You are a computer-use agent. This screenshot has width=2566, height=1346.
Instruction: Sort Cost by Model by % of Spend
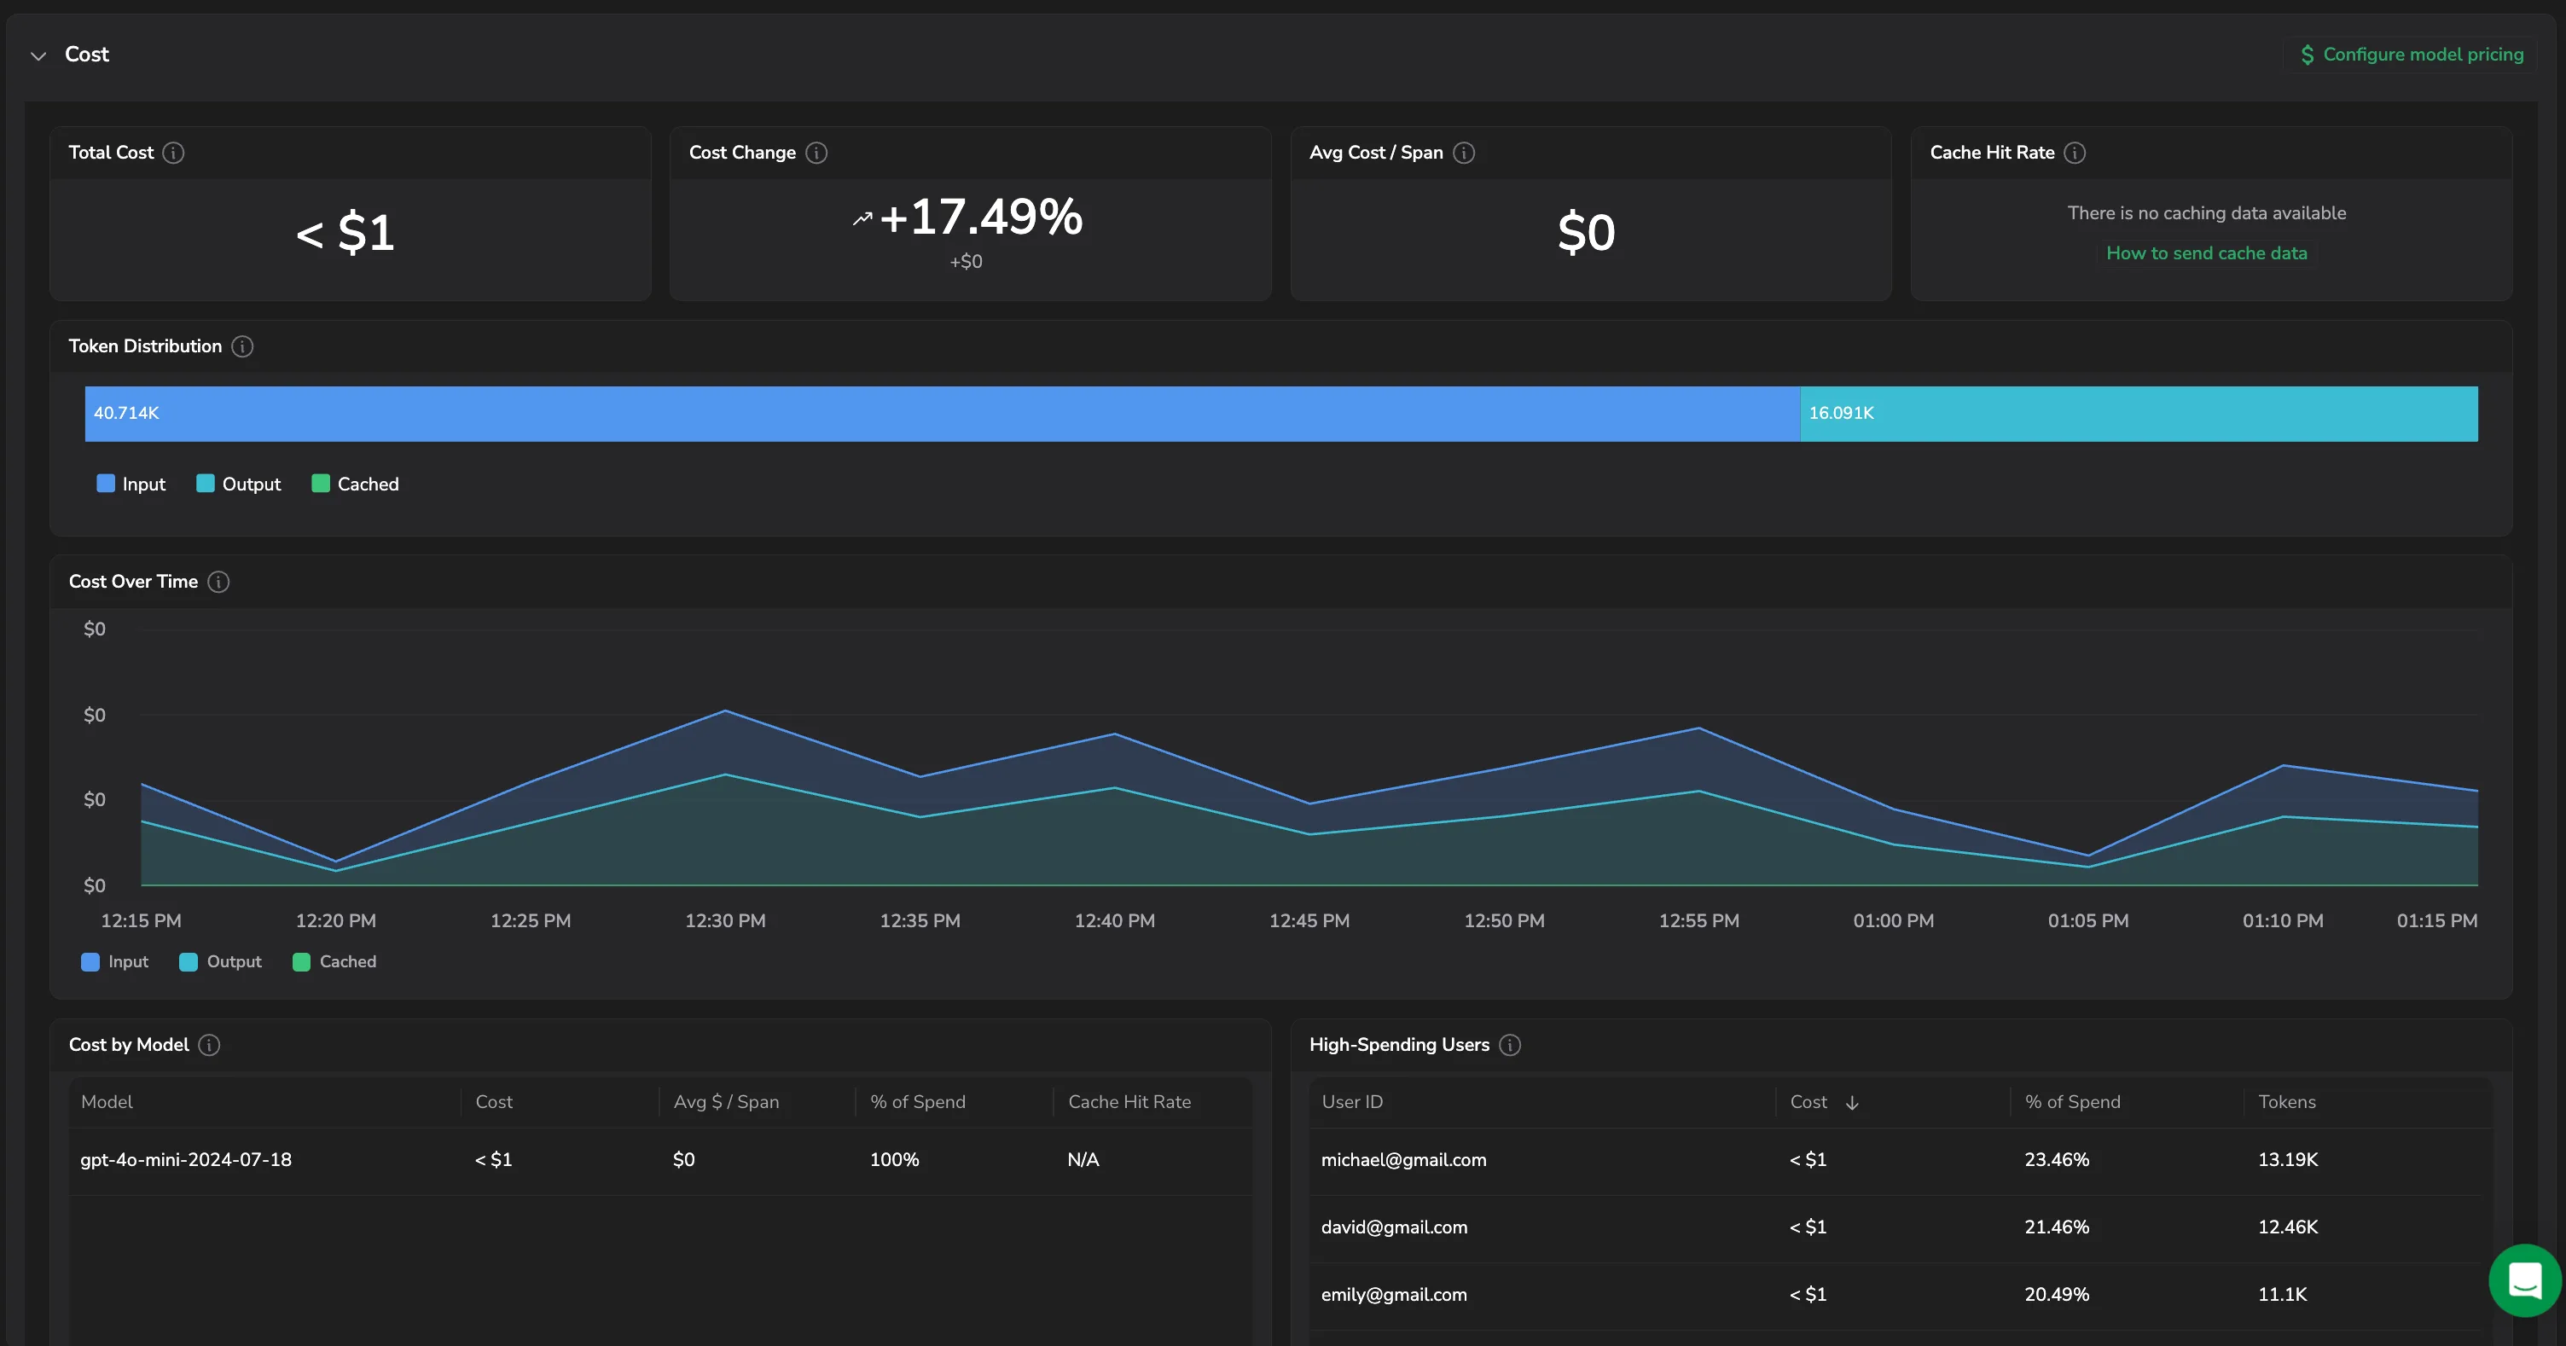[x=917, y=1102]
